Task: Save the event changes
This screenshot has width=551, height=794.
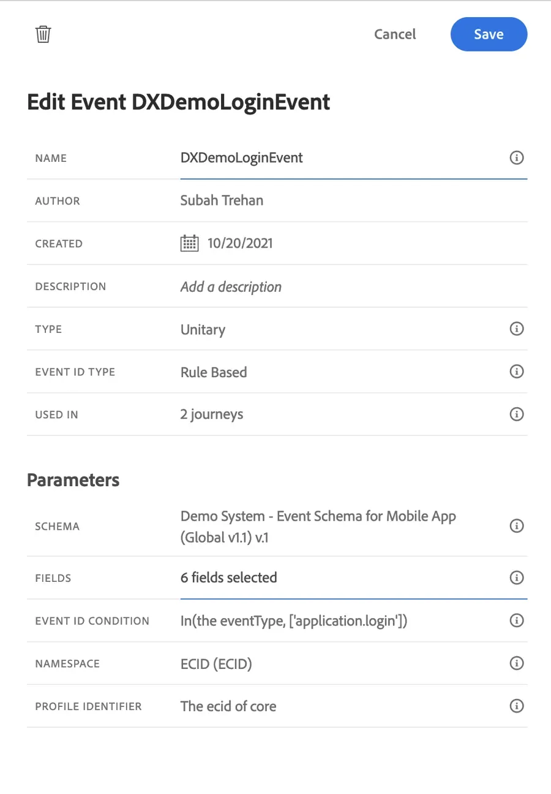Action: [x=489, y=34]
